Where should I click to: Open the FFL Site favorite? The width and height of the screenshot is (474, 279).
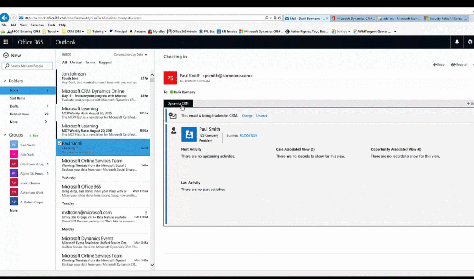tap(206, 32)
